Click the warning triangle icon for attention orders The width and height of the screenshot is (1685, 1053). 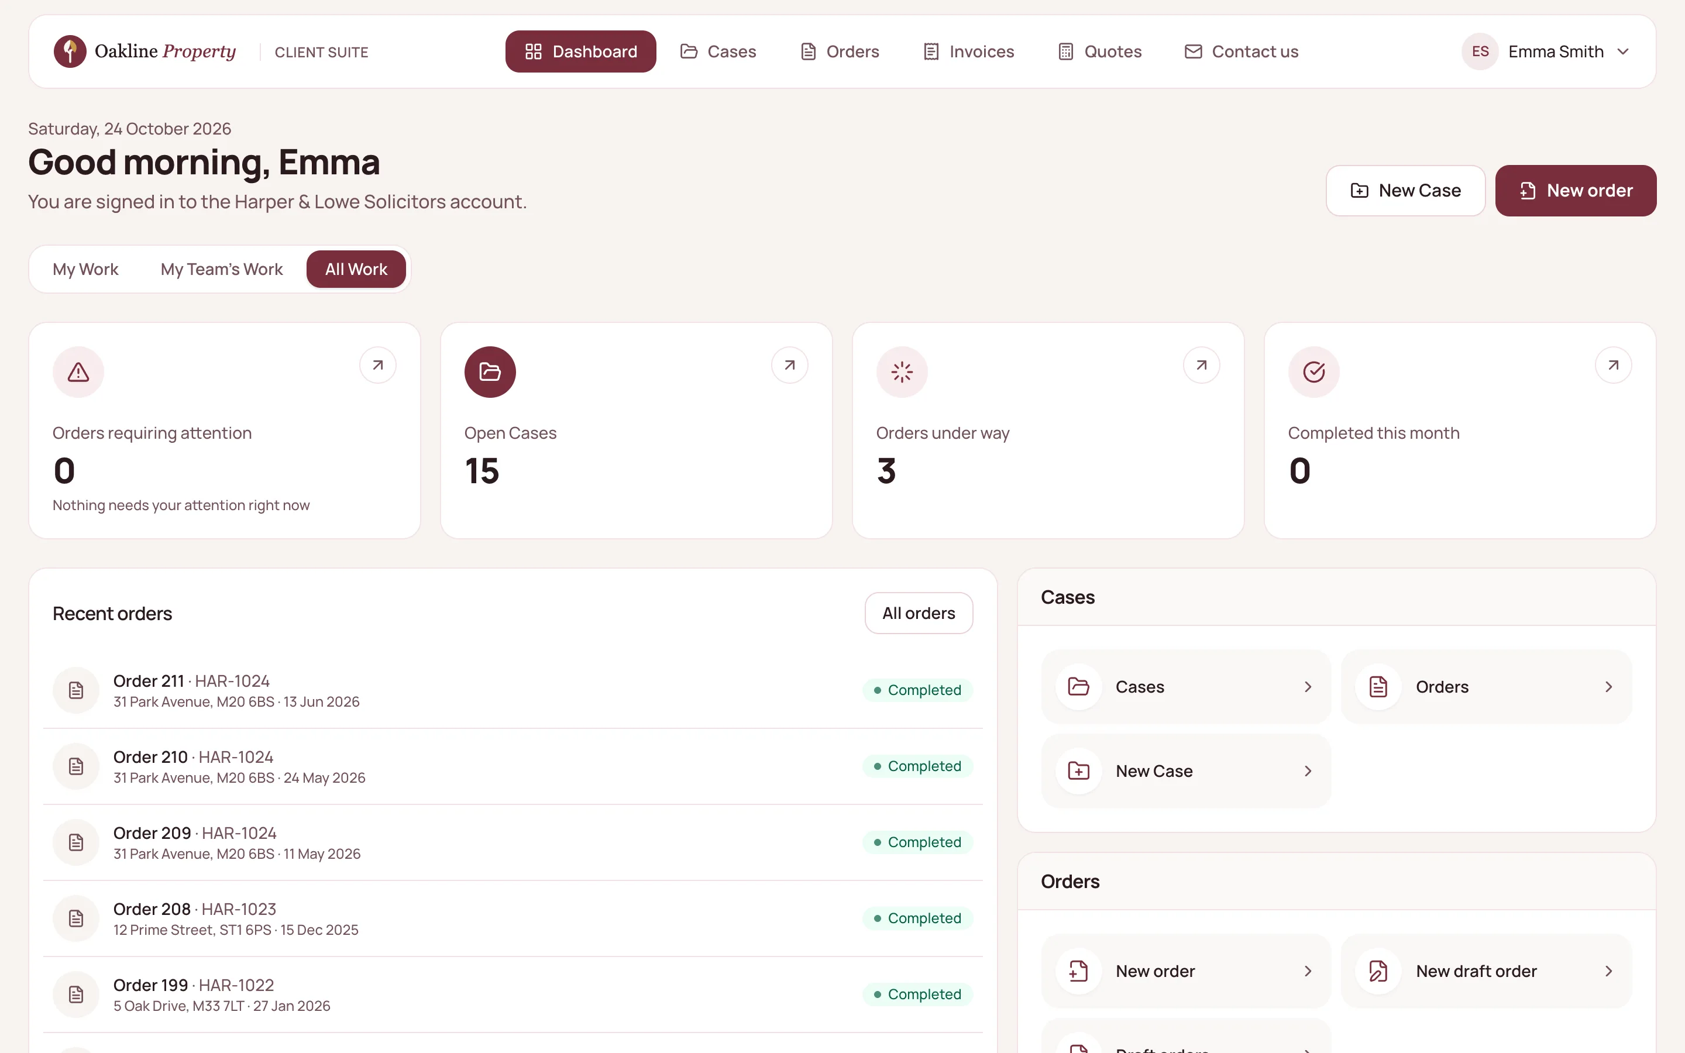click(x=78, y=372)
